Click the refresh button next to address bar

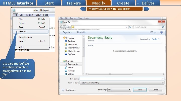coord(130,27)
